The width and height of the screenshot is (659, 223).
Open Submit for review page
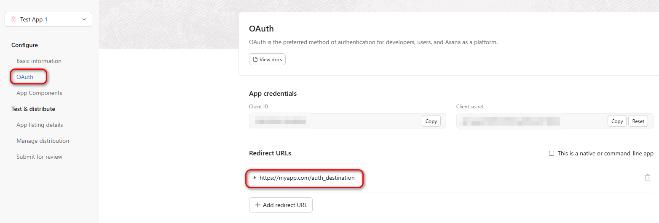pos(39,157)
